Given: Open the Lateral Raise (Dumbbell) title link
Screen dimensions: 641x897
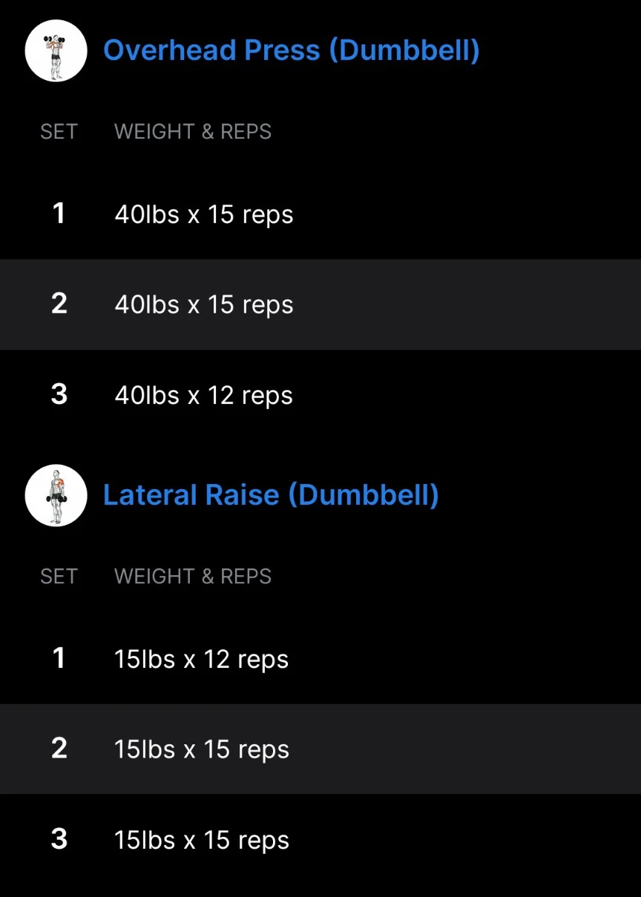Looking at the screenshot, I should [271, 495].
